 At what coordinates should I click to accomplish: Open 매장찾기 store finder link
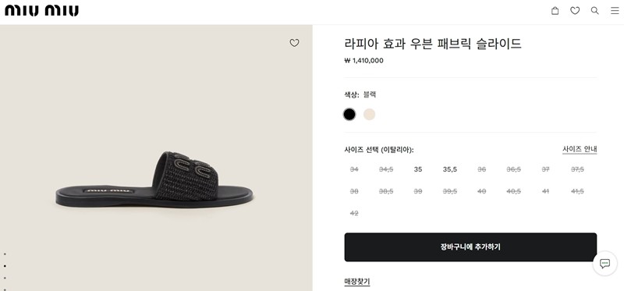coord(357,282)
